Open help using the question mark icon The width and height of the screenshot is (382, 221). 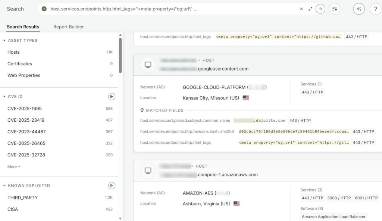click(x=375, y=9)
